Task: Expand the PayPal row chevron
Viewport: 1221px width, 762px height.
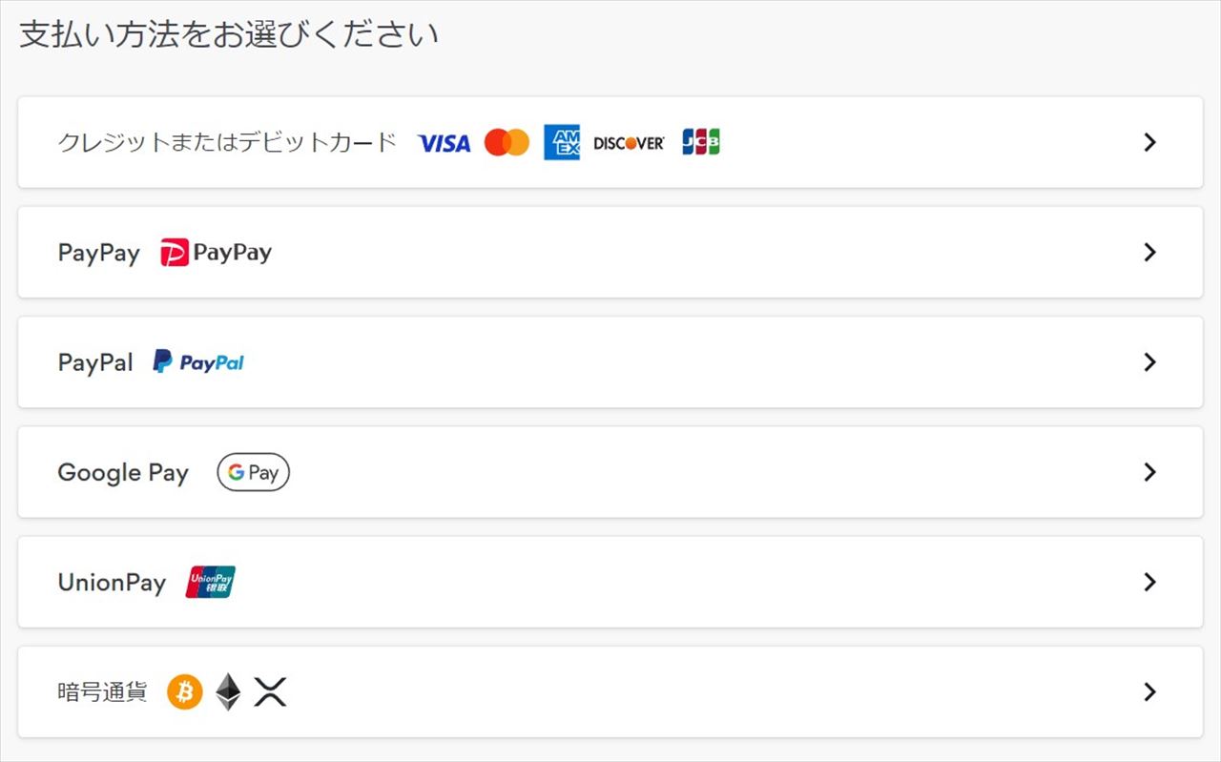Action: tap(1149, 361)
